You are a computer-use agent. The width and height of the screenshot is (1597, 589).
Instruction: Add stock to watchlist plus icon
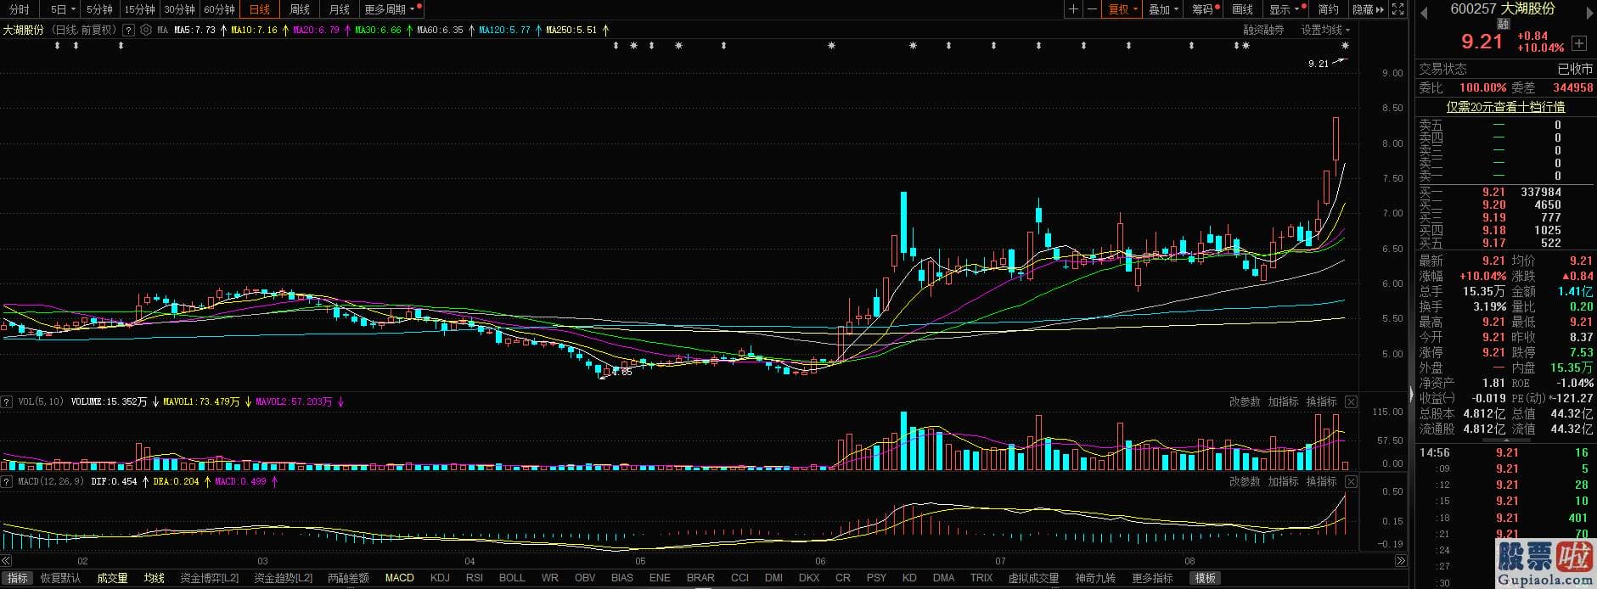(1579, 43)
